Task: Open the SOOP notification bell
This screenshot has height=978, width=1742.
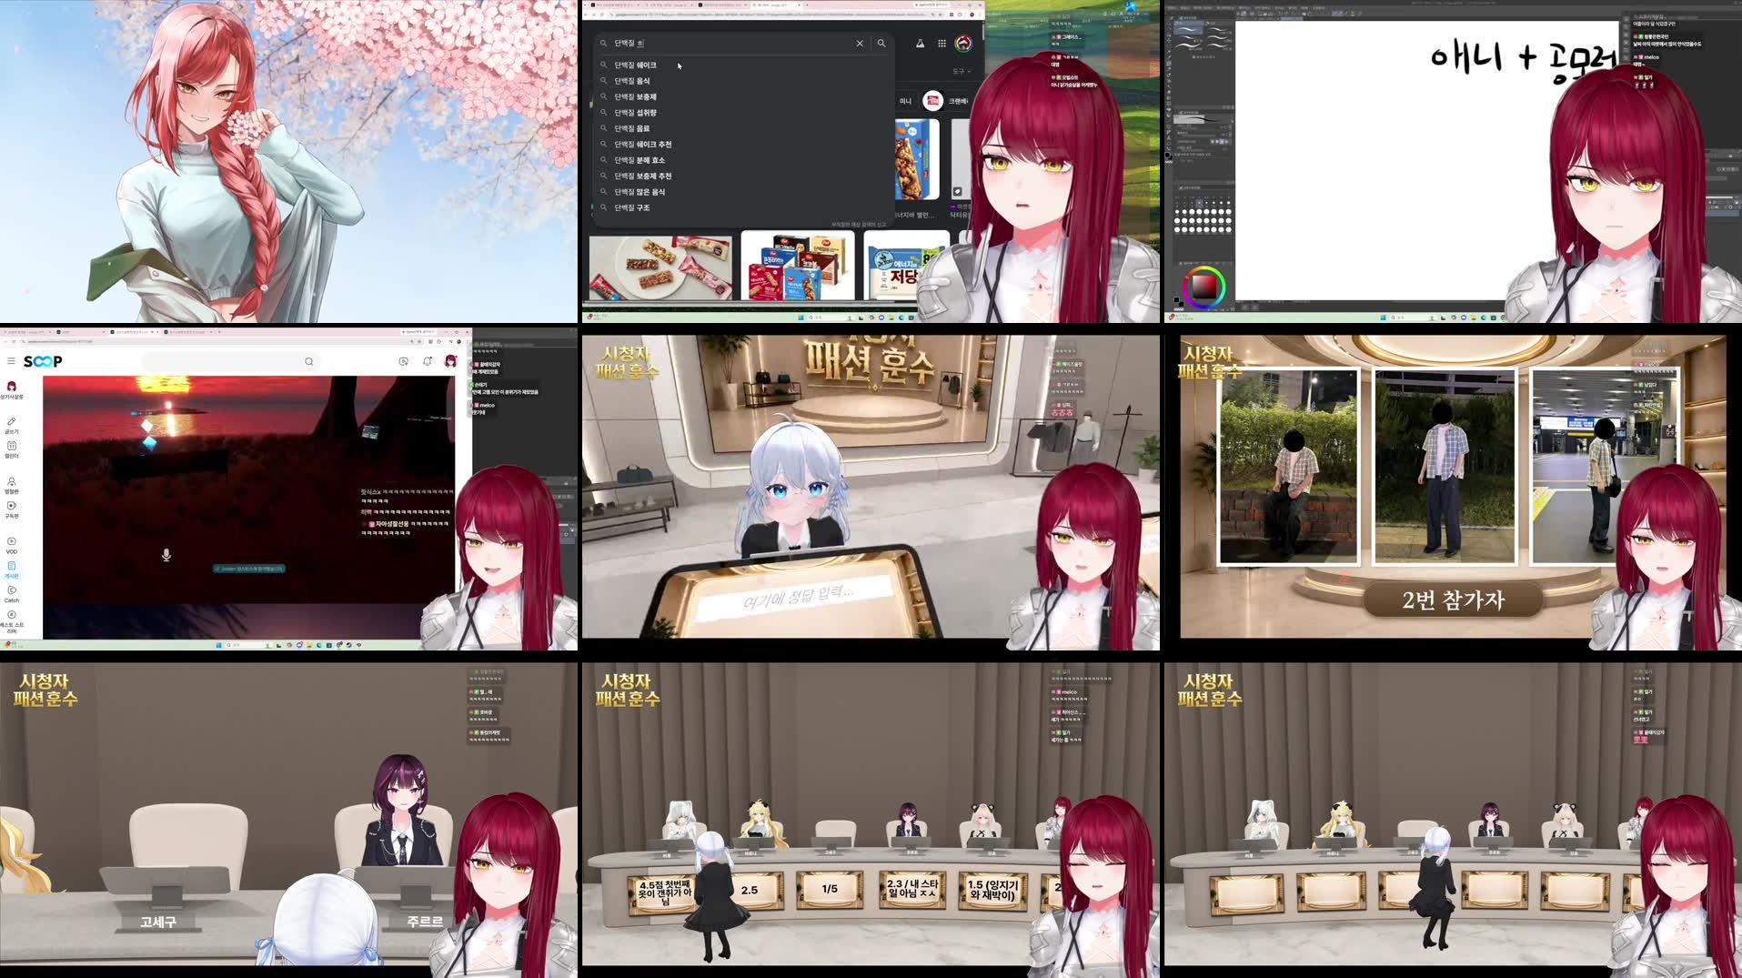Action: pos(427,361)
